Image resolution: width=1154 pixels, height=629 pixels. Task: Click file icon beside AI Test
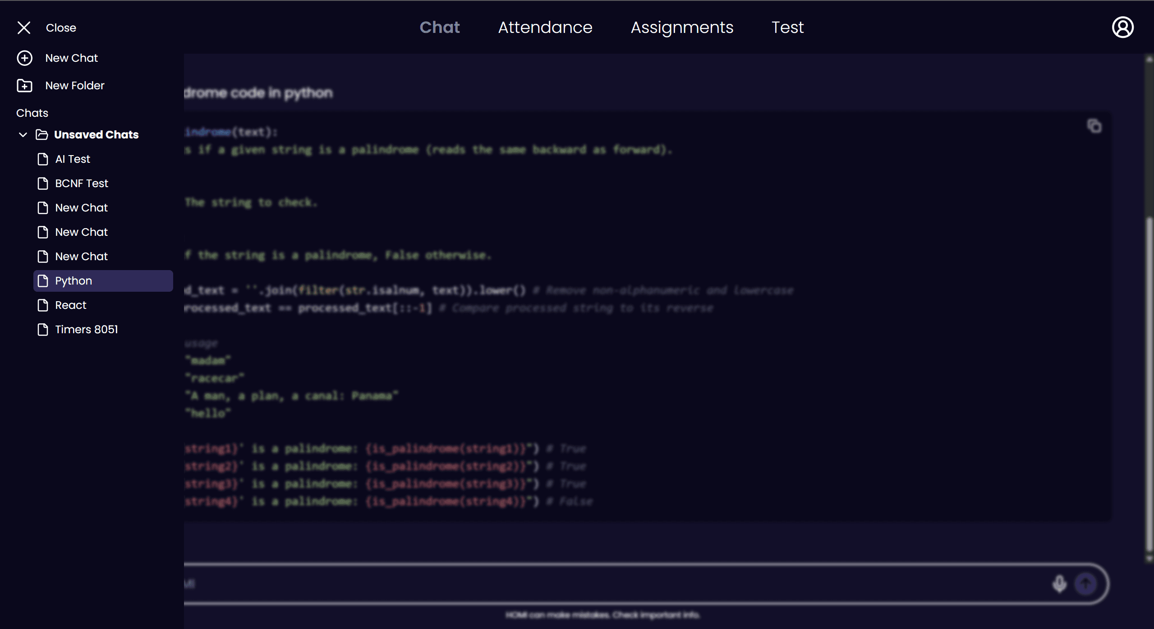click(x=43, y=159)
